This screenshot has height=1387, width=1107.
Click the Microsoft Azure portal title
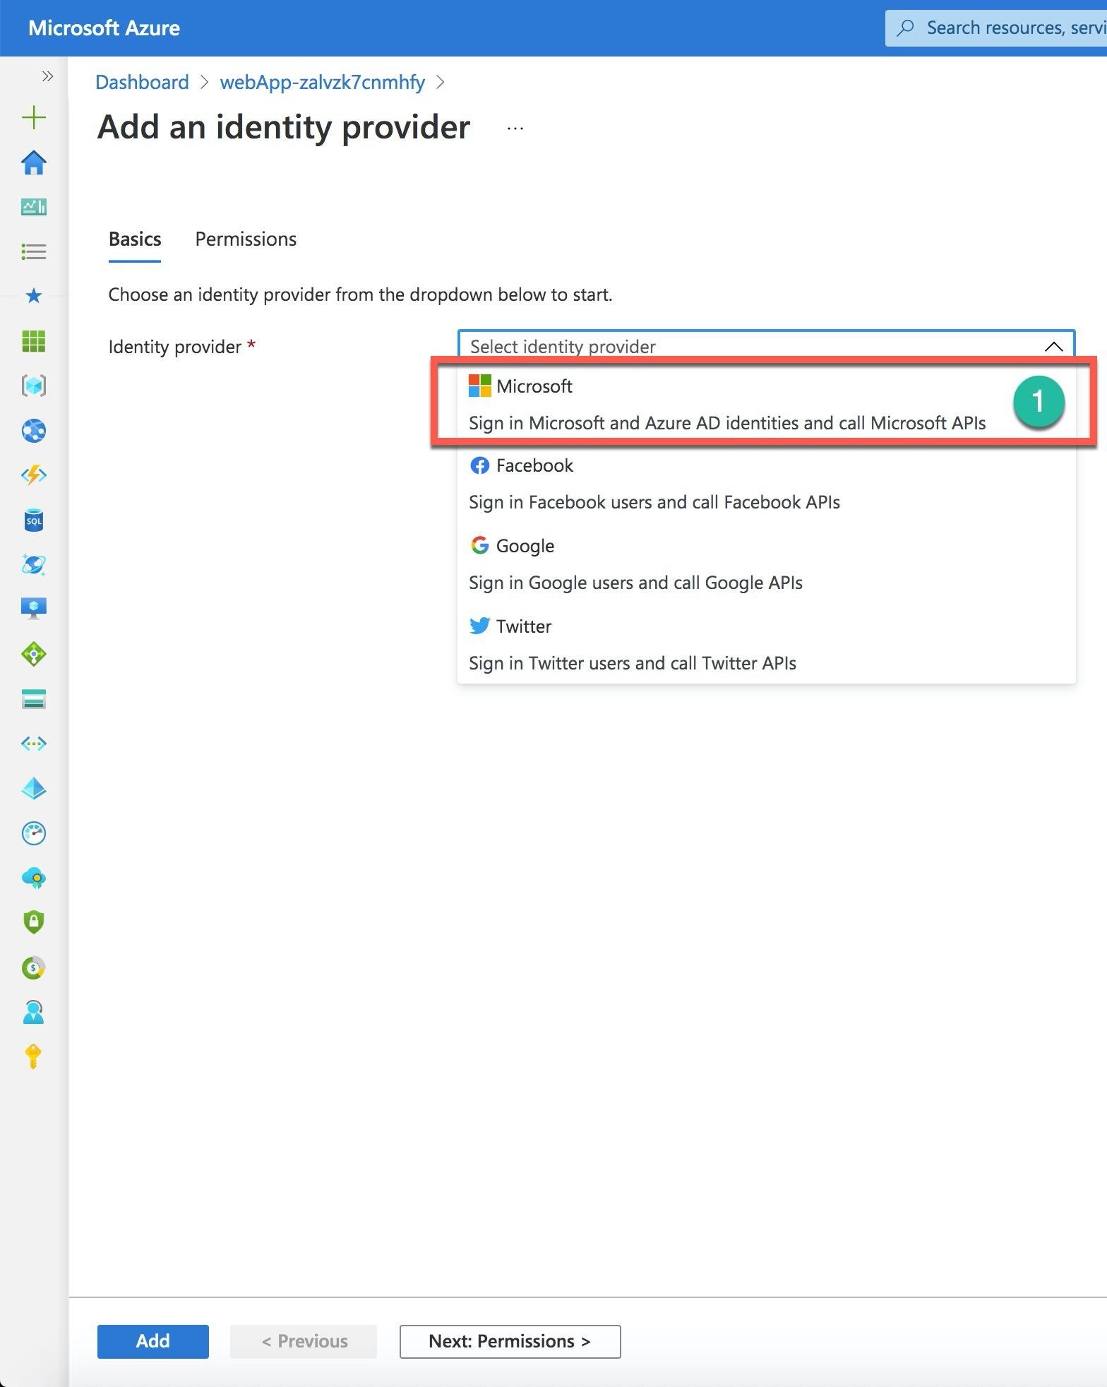tap(104, 28)
